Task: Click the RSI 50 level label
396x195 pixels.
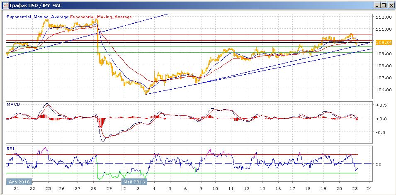Action: [x=378, y=164]
